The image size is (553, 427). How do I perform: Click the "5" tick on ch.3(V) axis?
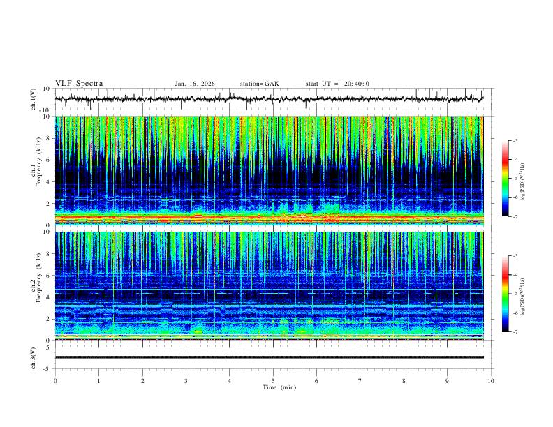49,347
